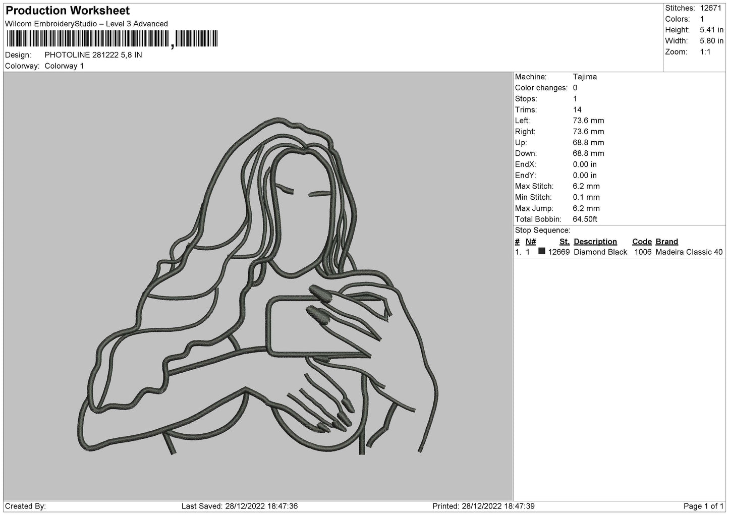The image size is (729, 515).
Task: Select the Down value 68.8 mm
Action: (x=588, y=153)
